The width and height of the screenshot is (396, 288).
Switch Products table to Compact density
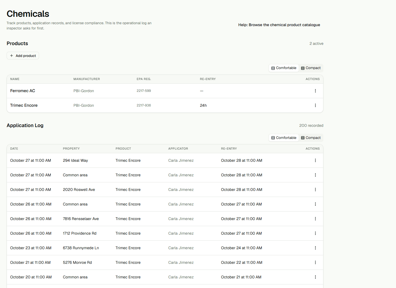click(311, 68)
